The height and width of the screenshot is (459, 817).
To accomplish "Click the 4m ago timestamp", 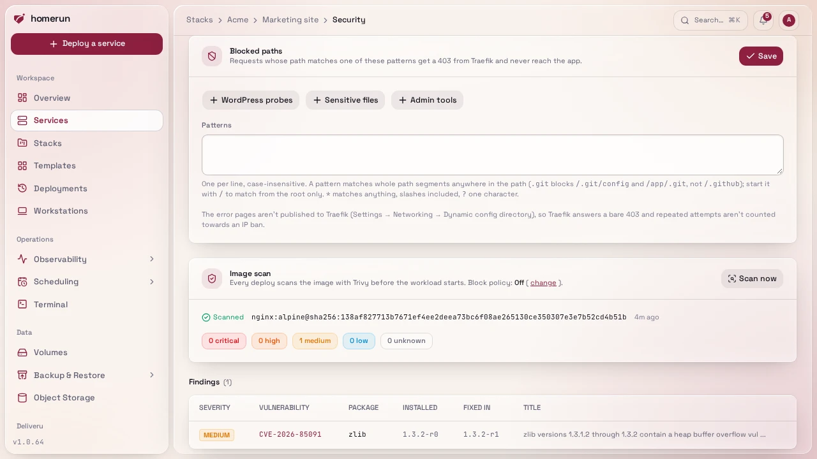I will pos(647,317).
